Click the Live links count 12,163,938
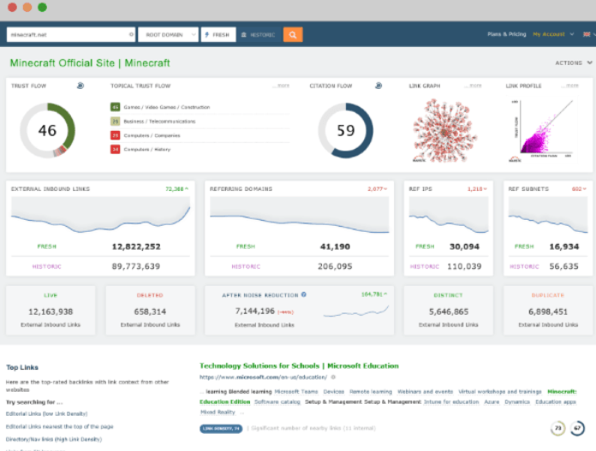The width and height of the screenshot is (596, 451). (x=51, y=312)
